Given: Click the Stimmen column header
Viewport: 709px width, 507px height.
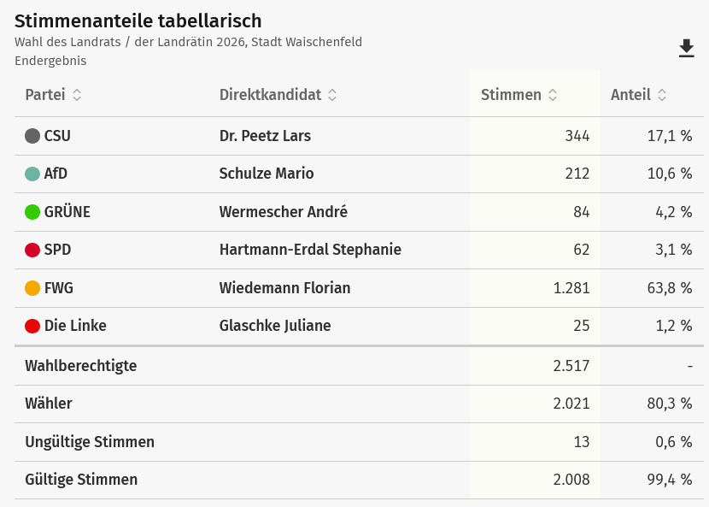Looking at the screenshot, I should coord(511,95).
